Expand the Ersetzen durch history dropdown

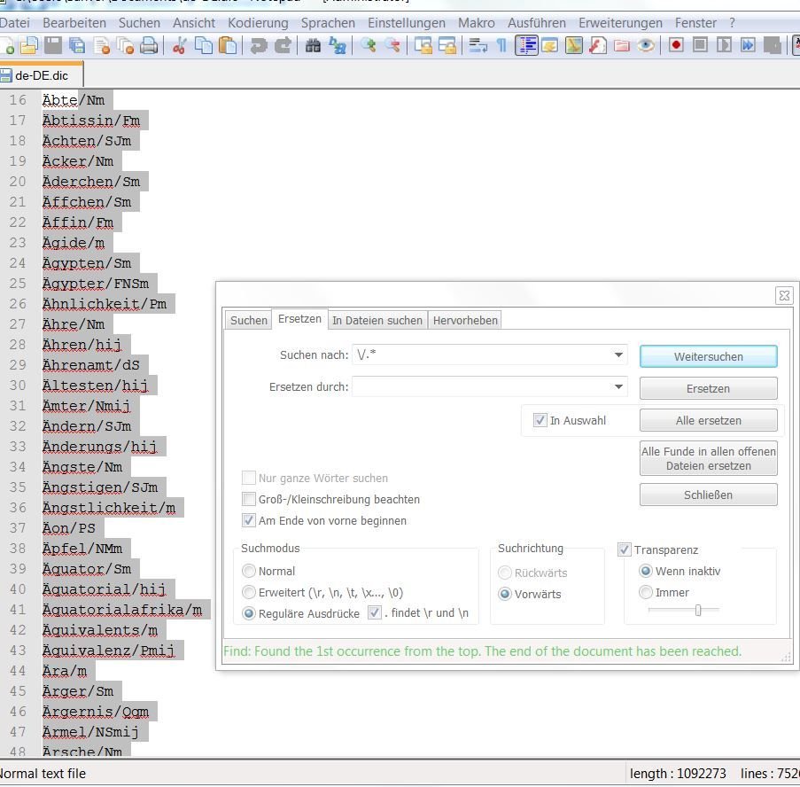[618, 387]
